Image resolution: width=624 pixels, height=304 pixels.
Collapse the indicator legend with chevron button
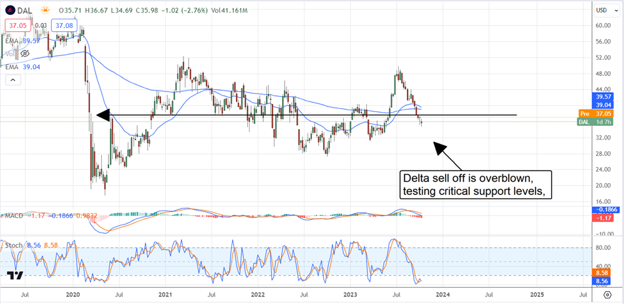[12, 80]
